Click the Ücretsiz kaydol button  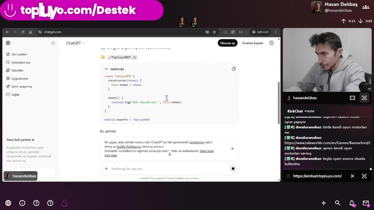(252, 43)
